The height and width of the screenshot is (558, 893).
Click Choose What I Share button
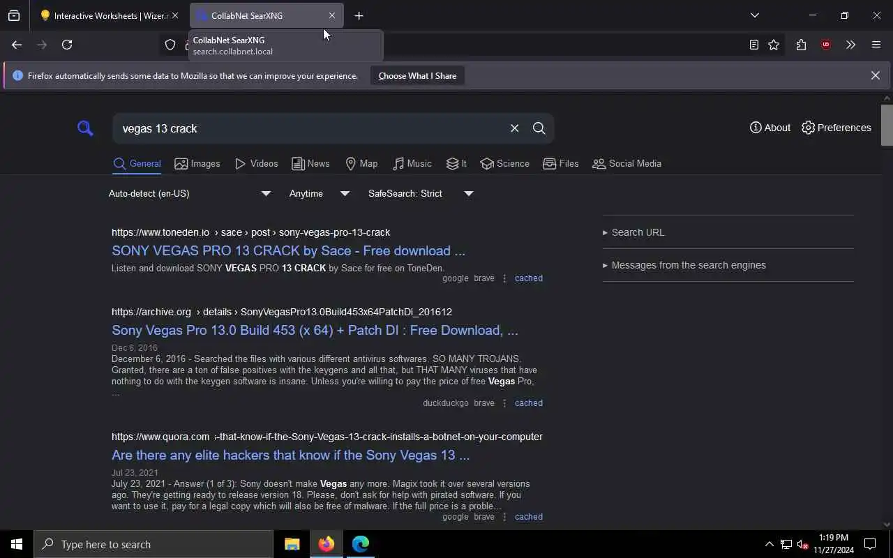point(417,75)
